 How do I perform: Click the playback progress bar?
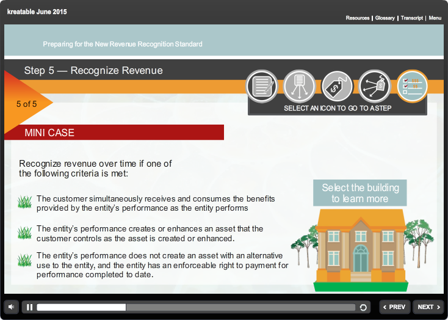pyautogui.click(x=195, y=307)
